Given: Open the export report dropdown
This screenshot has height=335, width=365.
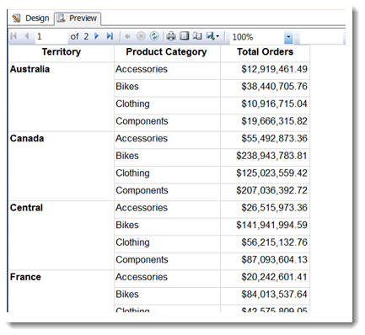Looking at the screenshot, I should coord(212,36).
